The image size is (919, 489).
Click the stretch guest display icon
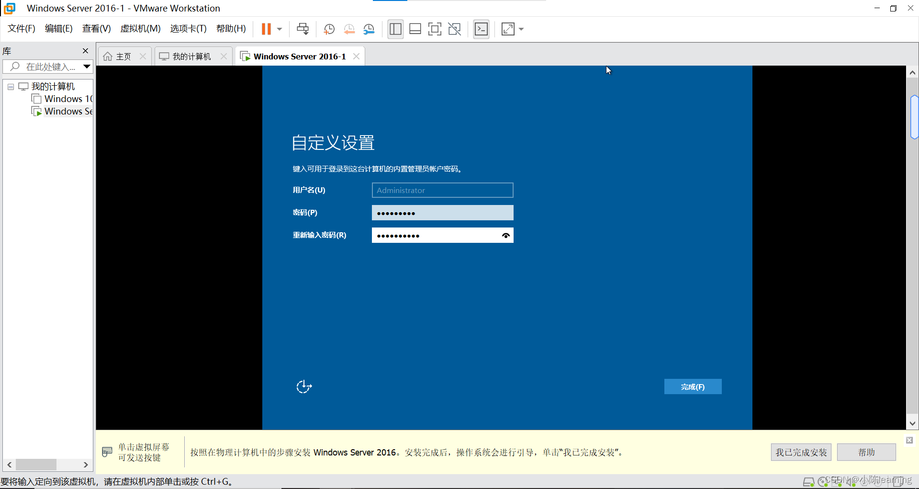508,29
